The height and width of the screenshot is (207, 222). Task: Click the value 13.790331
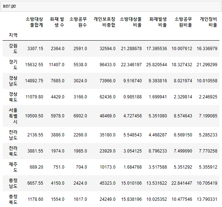point(207,199)
